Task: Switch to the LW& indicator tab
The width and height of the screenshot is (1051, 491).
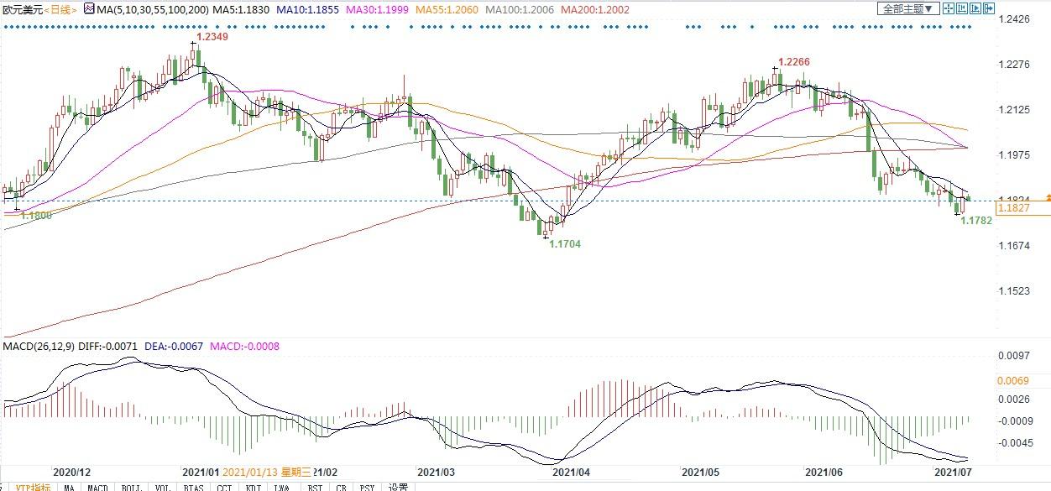Action: [284, 487]
